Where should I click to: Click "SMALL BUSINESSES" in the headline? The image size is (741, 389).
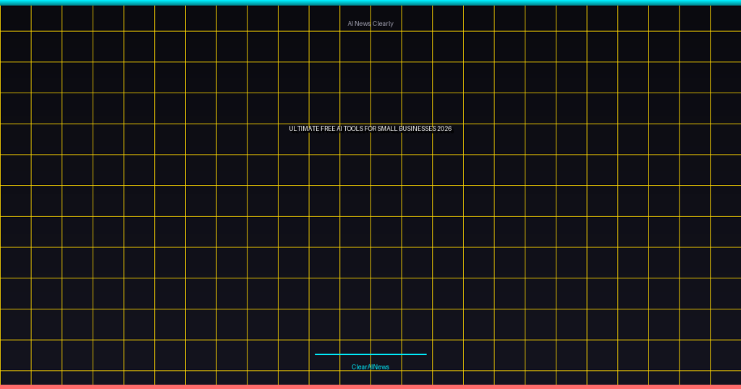[x=407, y=129]
